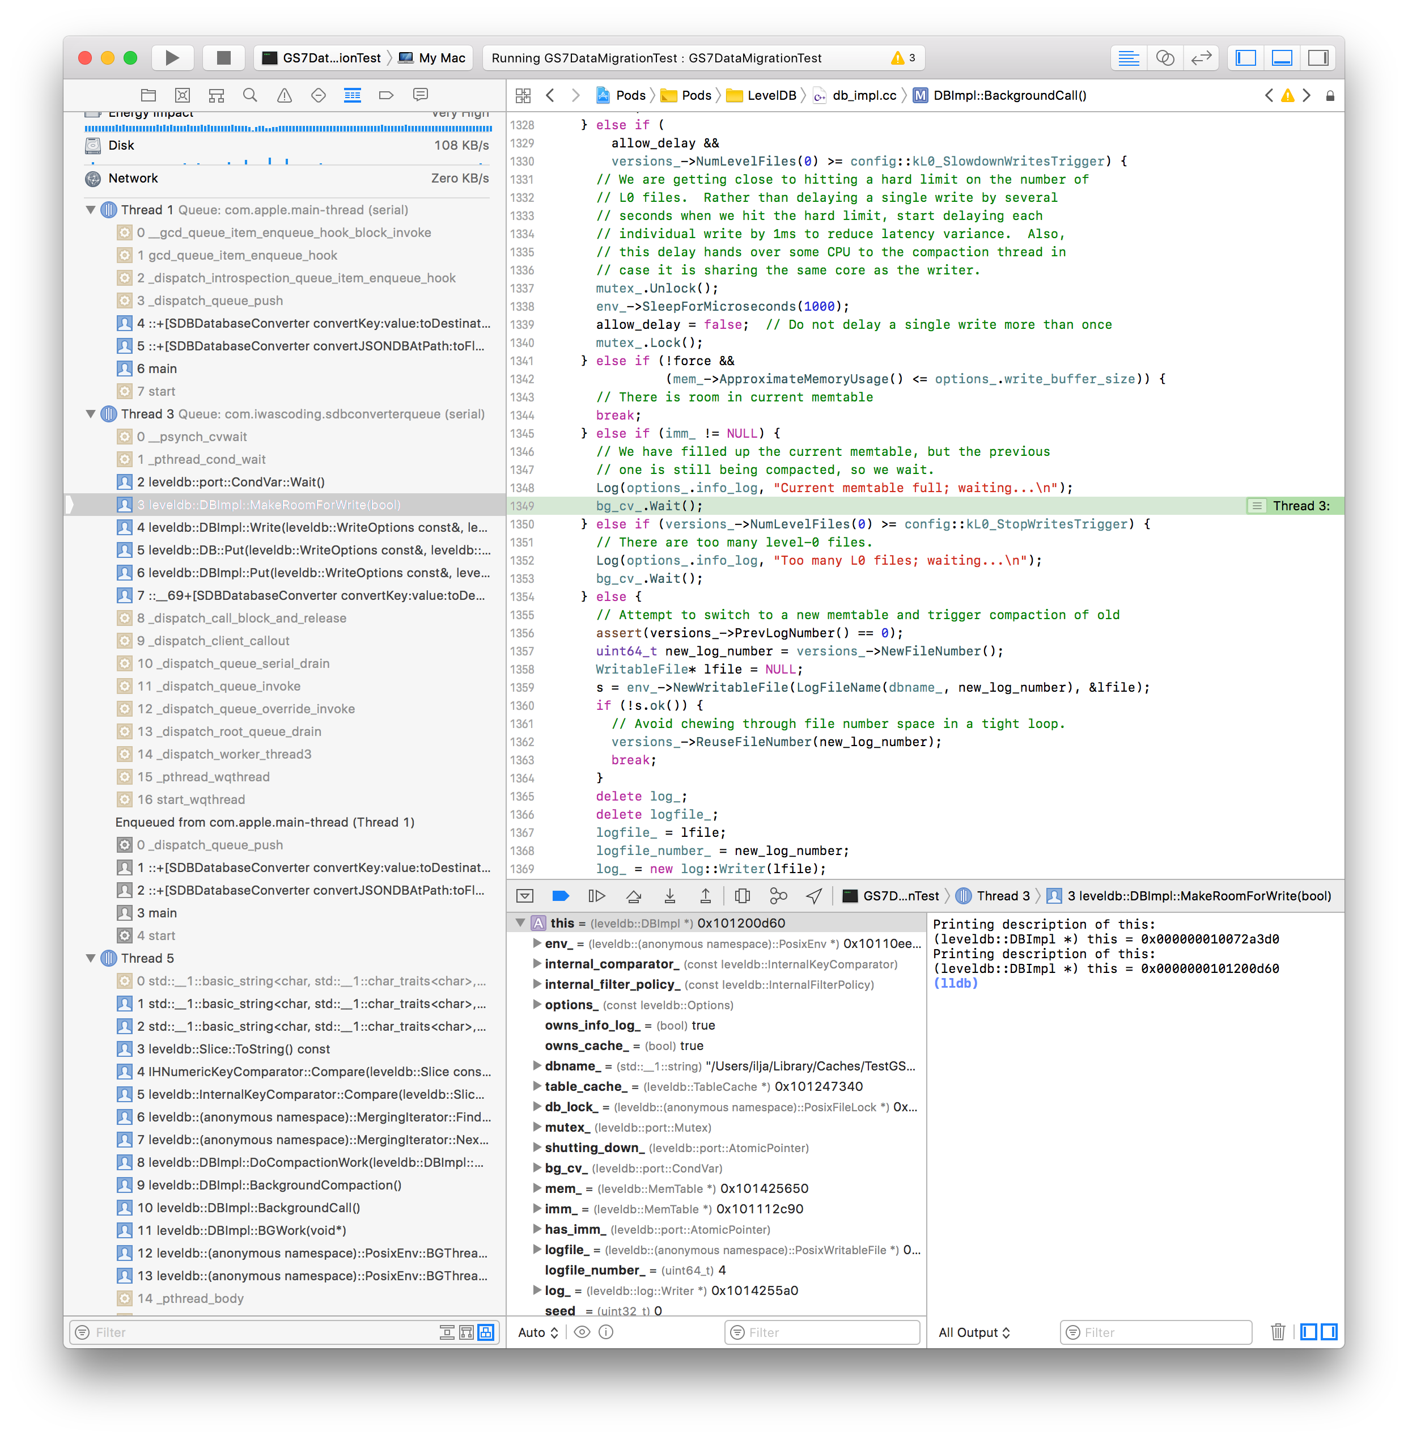1408x1439 pixels.
Task: Open the Project navigator
Action: point(149,95)
